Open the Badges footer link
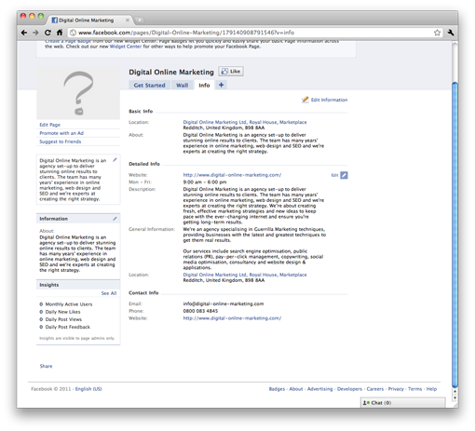The width and height of the screenshot is (475, 431). click(277, 389)
